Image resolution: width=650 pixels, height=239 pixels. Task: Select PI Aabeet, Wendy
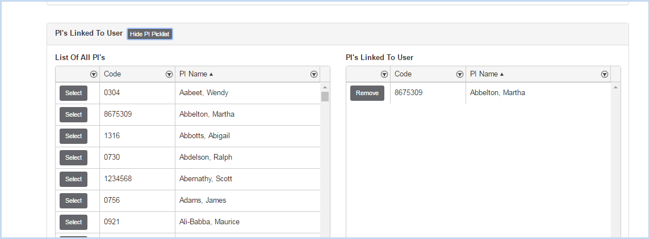[x=73, y=93]
